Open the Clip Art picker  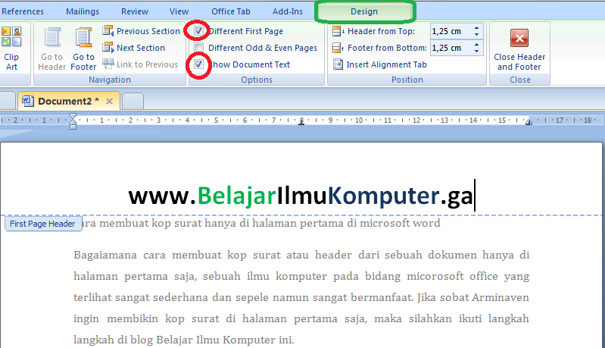[x=11, y=49]
